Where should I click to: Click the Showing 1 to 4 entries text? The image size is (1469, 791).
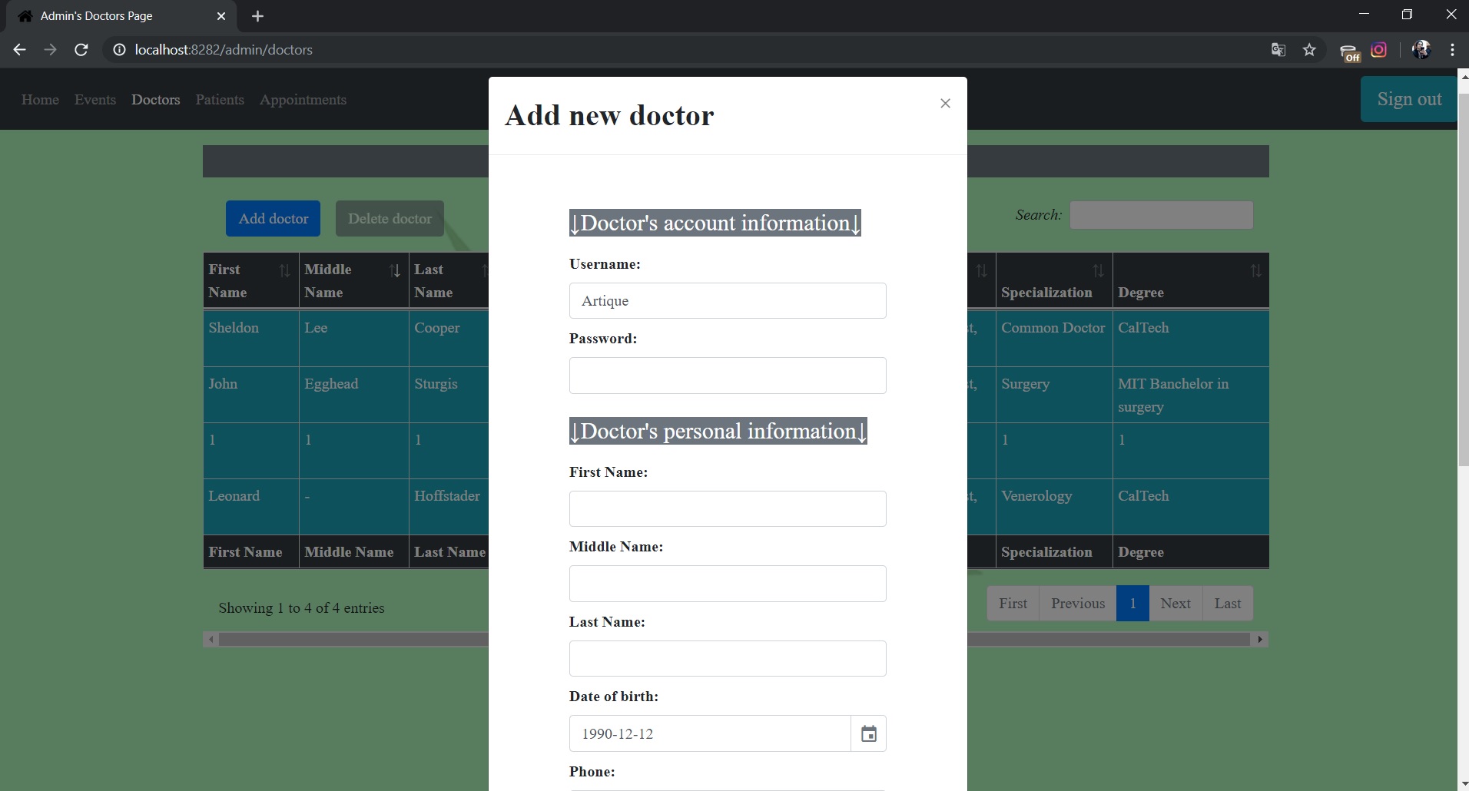301,608
